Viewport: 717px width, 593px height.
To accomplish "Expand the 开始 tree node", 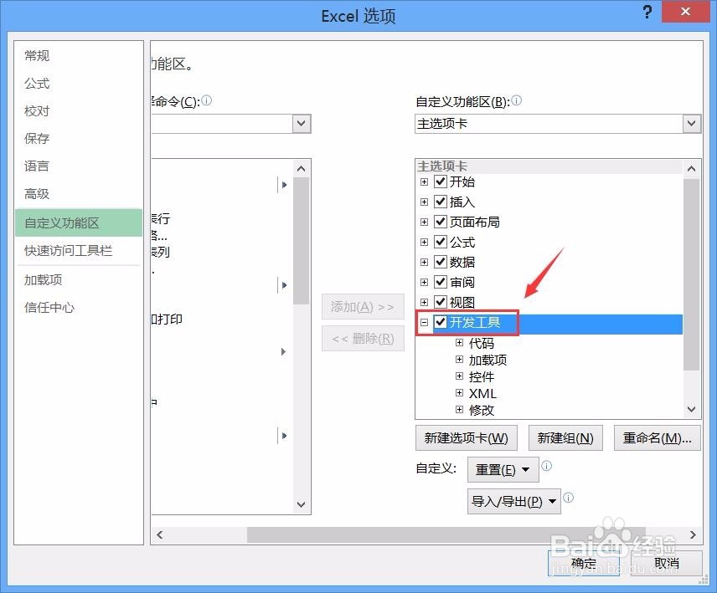I will pos(425,181).
